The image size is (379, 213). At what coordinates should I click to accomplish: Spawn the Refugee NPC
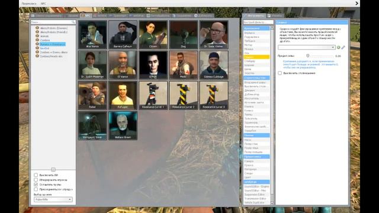[x=123, y=95]
